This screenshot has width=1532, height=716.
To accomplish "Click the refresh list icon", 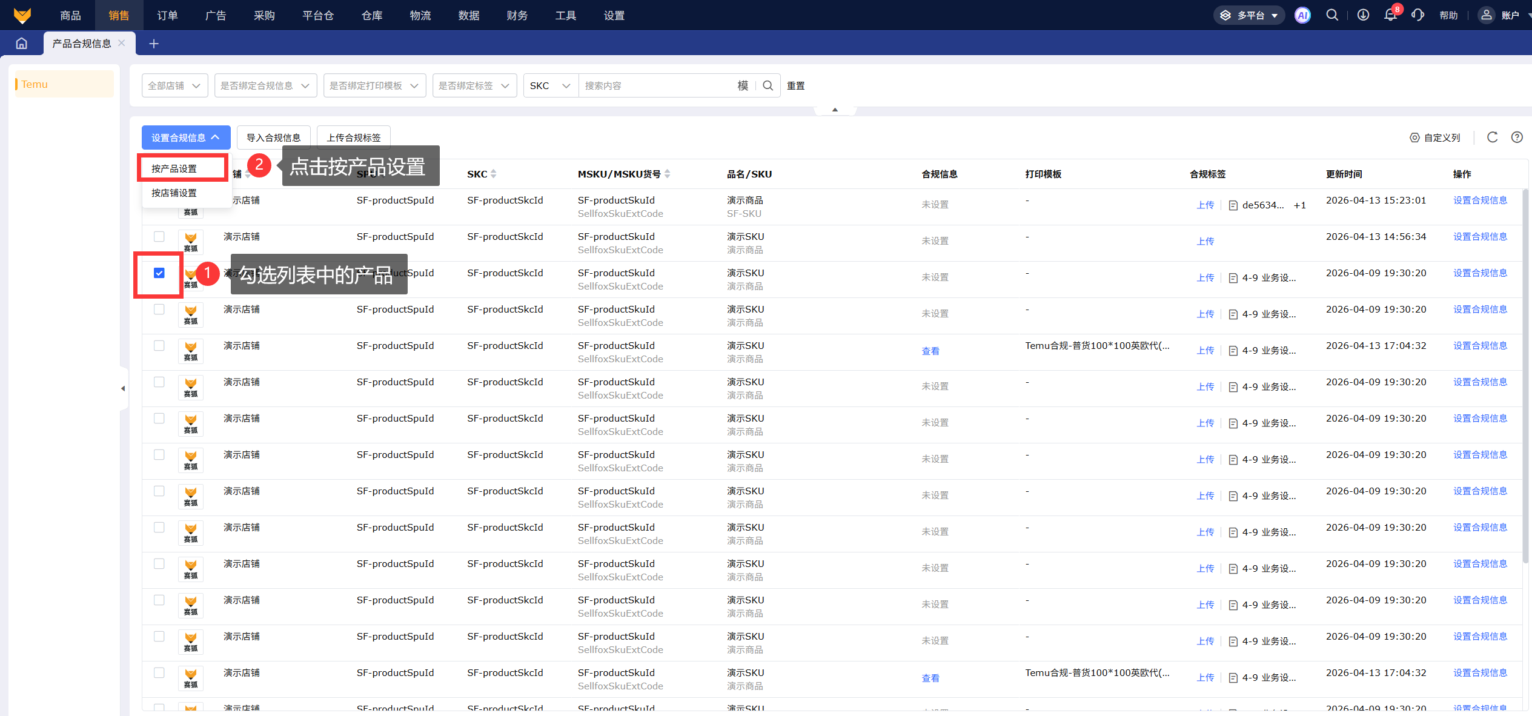I will point(1492,138).
